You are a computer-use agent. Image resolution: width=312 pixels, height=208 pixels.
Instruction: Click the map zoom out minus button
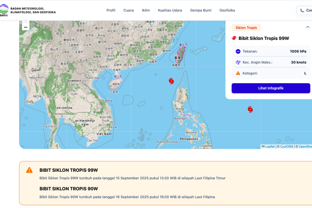[x=25, y=27]
